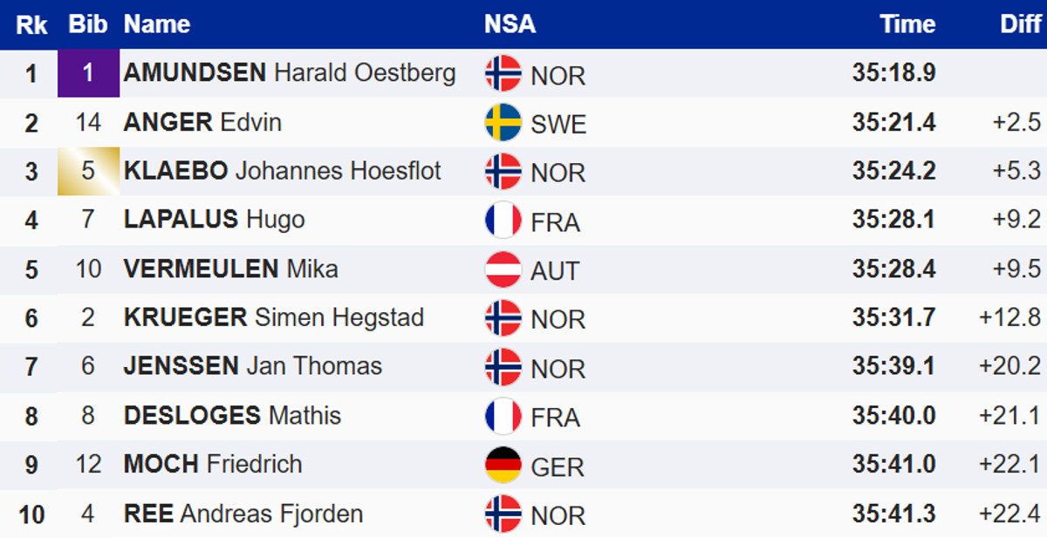Viewport: 1047px width, 538px height.
Task: Open KLAEBO Johannes Hoesflot athlete link
Action: [283, 170]
